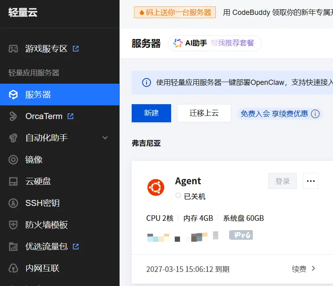Click the 自动化助手 sidebar icon
333x286 pixels.
pos(13,138)
